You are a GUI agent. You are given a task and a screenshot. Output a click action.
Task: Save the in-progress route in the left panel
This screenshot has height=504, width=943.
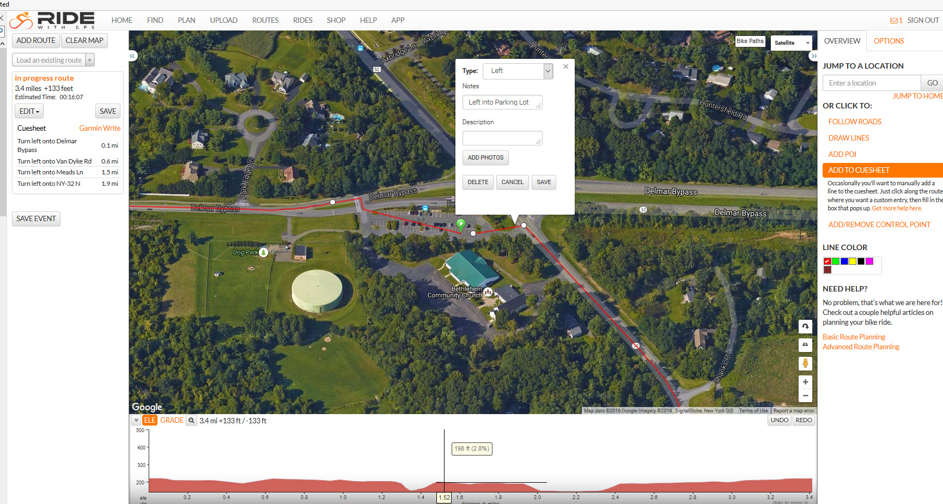pos(108,111)
